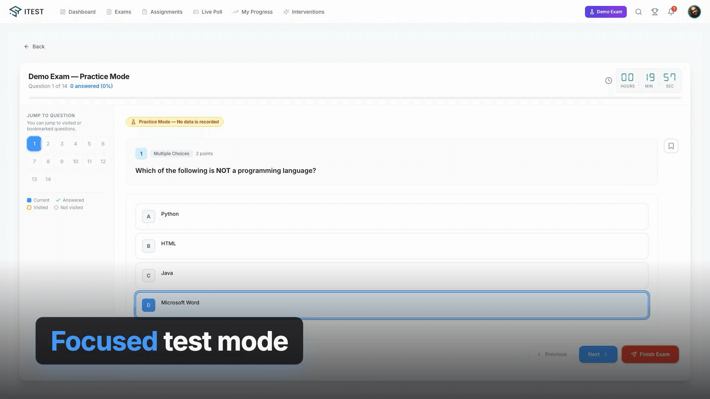The height and width of the screenshot is (399, 710).
Task: Click the question text about programming language
Action: (x=226, y=171)
